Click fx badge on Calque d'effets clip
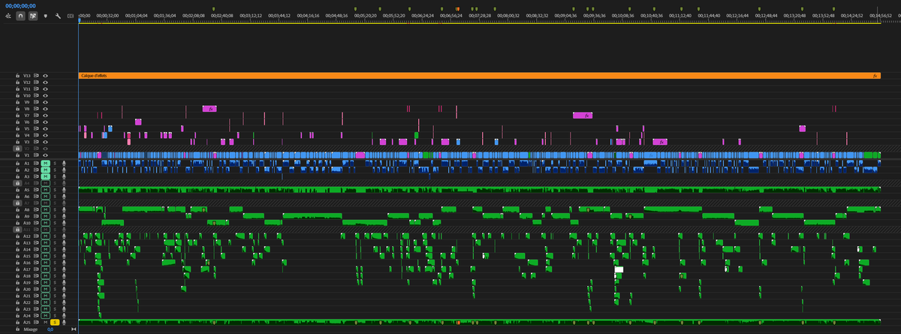This screenshot has width=901, height=334. pyautogui.click(x=875, y=76)
